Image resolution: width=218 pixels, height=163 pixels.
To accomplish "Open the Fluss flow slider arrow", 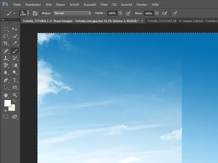I will [x=157, y=13].
